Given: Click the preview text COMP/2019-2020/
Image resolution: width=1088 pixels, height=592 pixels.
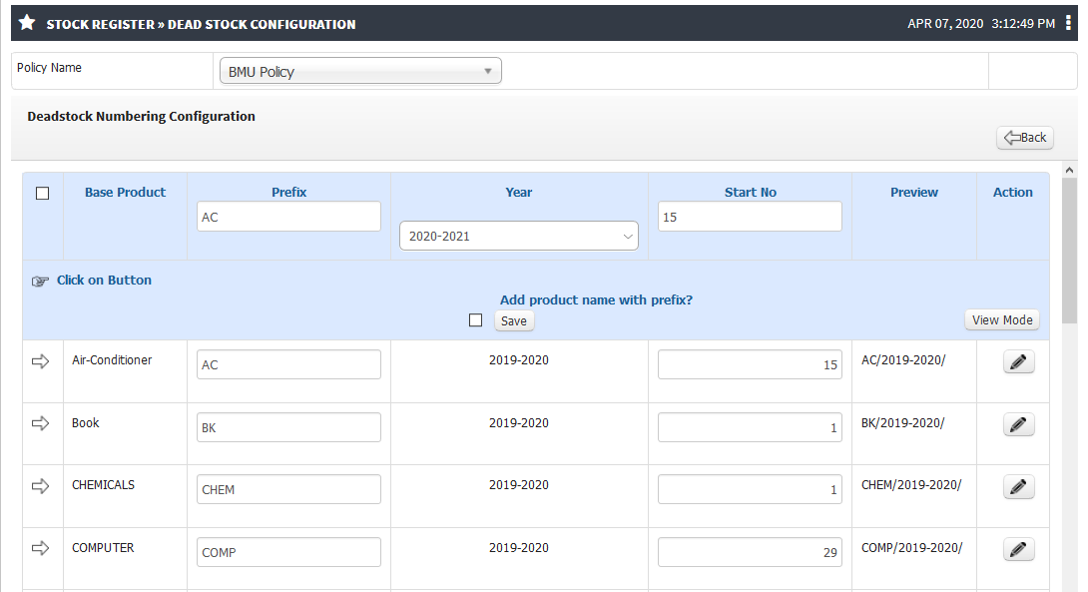Looking at the screenshot, I should (911, 548).
